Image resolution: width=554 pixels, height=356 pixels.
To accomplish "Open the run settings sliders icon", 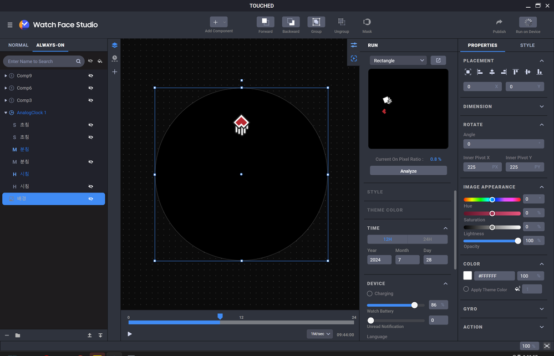I will pyautogui.click(x=354, y=45).
